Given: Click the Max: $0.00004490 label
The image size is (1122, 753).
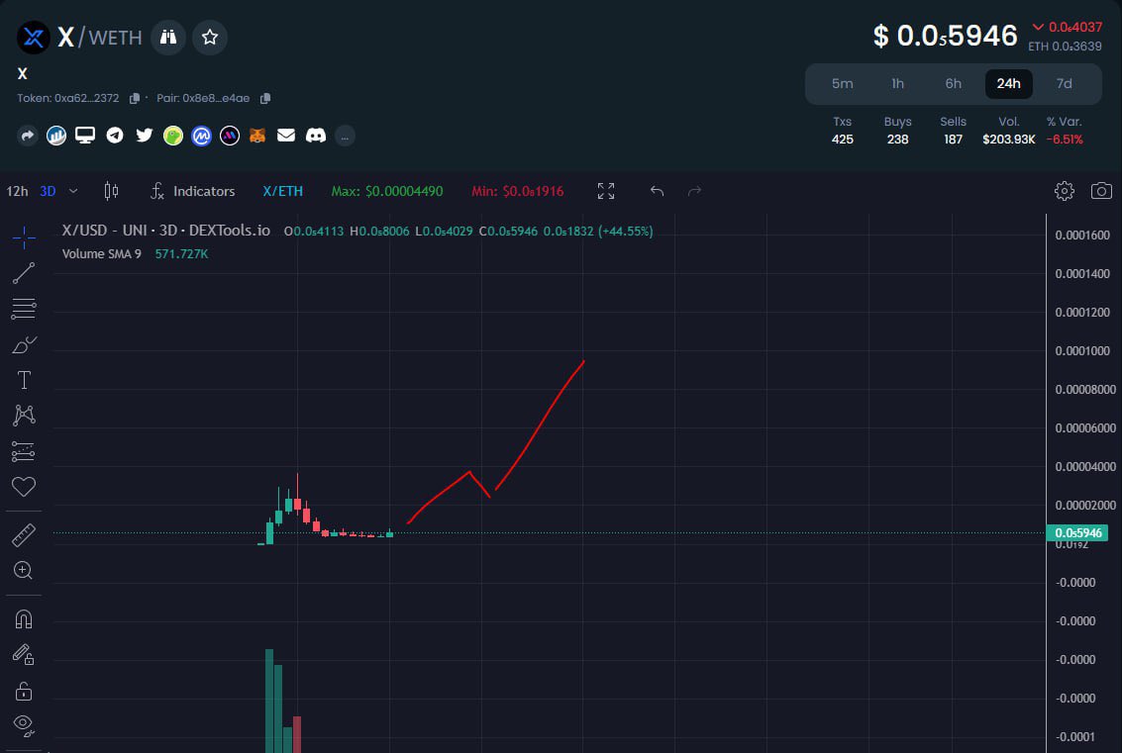Looking at the screenshot, I should 387,191.
